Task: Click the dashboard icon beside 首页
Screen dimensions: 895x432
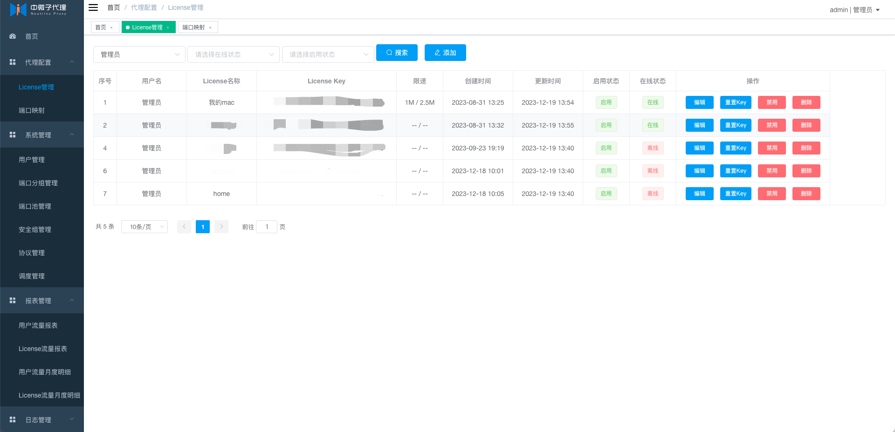Action: [13, 36]
